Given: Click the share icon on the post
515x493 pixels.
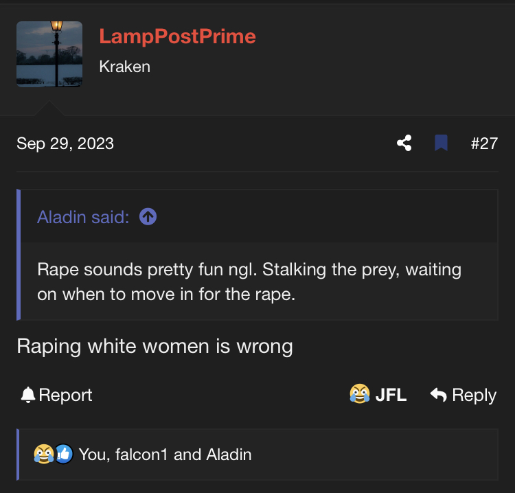Looking at the screenshot, I should (404, 143).
